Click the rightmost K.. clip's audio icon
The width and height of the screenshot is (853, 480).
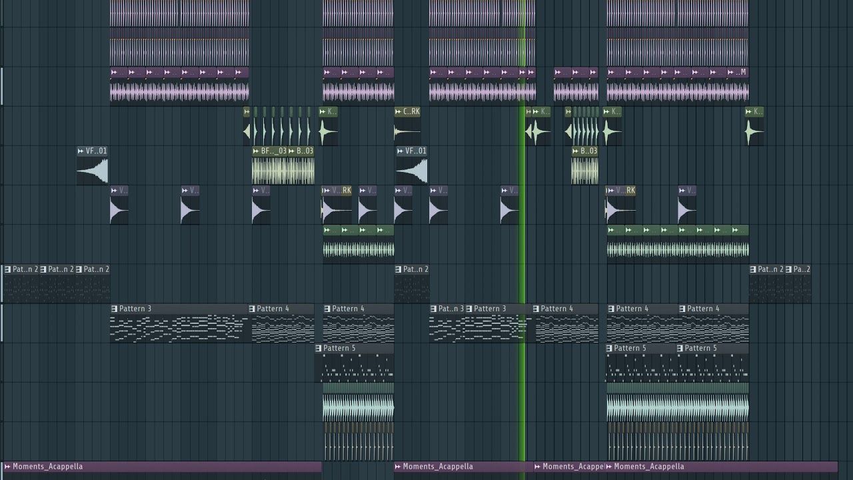750,112
